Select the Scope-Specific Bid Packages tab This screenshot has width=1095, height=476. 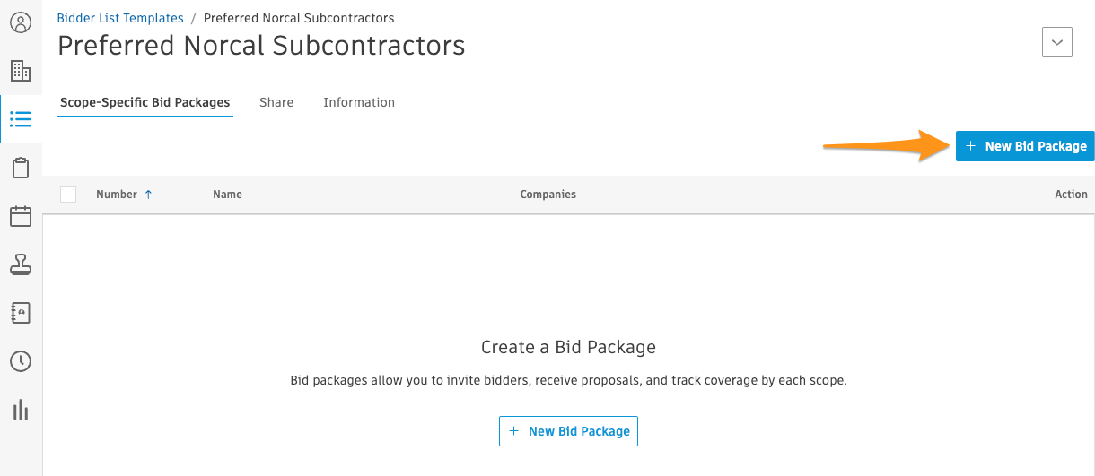point(145,102)
